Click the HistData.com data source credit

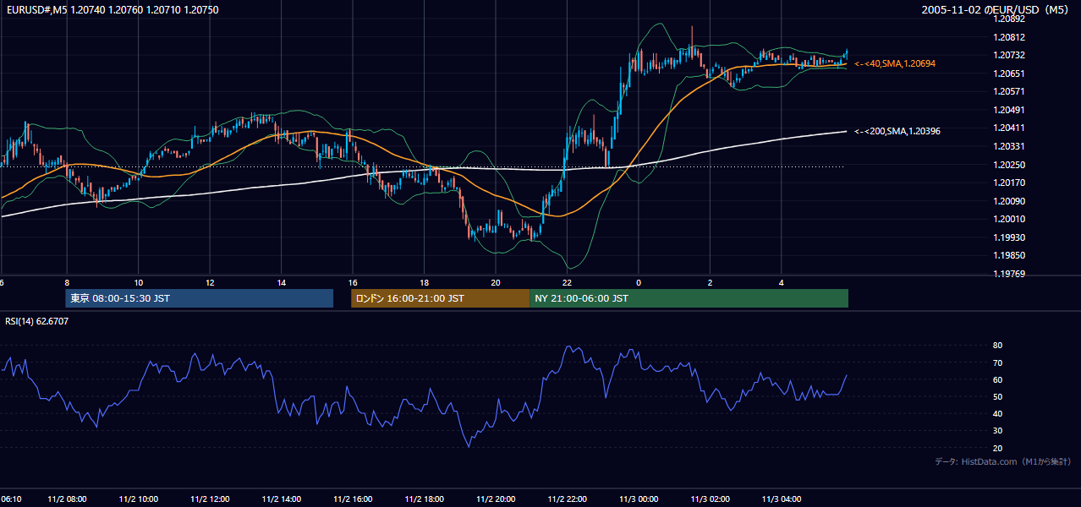pyautogui.click(x=1003, y=461)
